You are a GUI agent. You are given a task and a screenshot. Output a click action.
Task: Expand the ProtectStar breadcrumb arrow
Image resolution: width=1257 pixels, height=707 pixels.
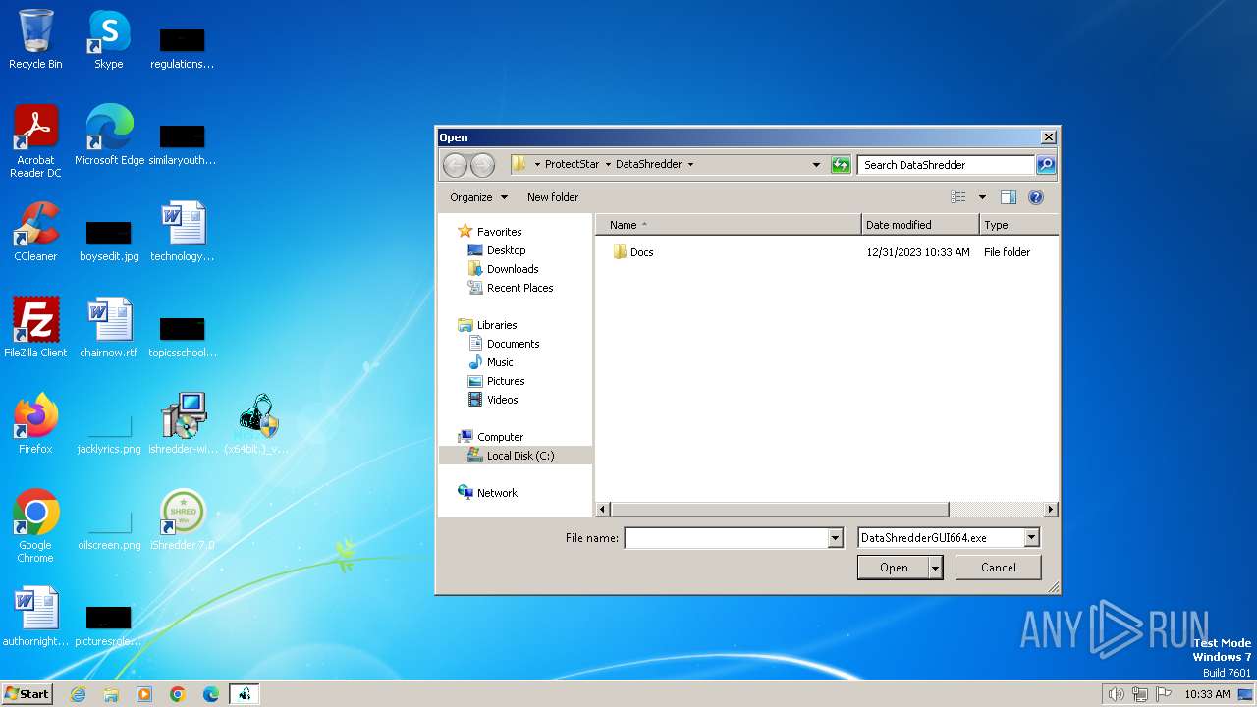click(608, 165)
